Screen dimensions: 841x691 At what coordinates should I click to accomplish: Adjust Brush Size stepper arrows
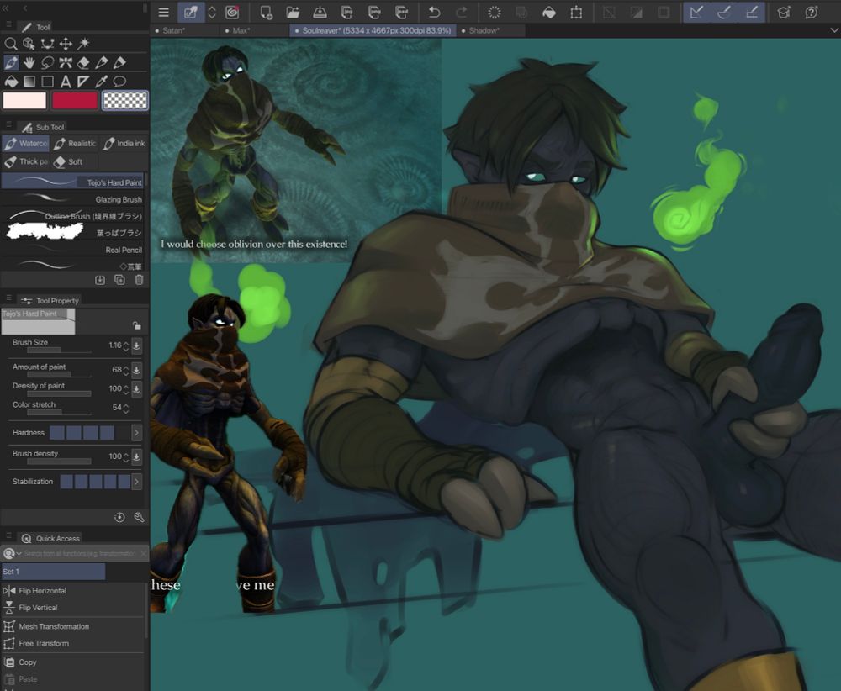[x=125, y=346]
